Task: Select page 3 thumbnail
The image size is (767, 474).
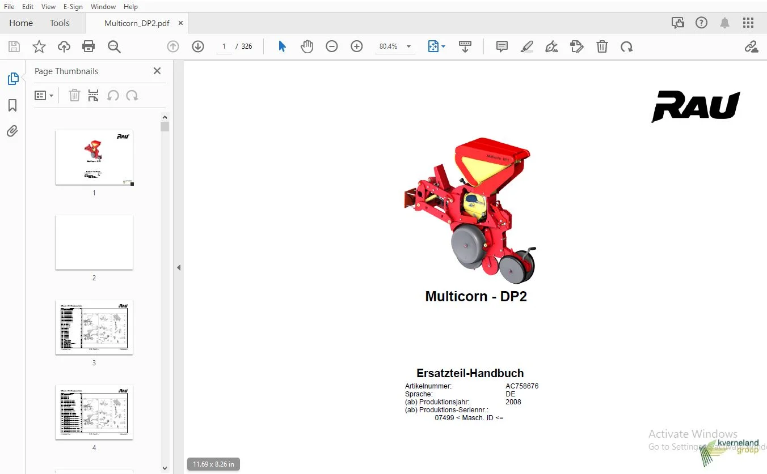Action: [94, 327]
